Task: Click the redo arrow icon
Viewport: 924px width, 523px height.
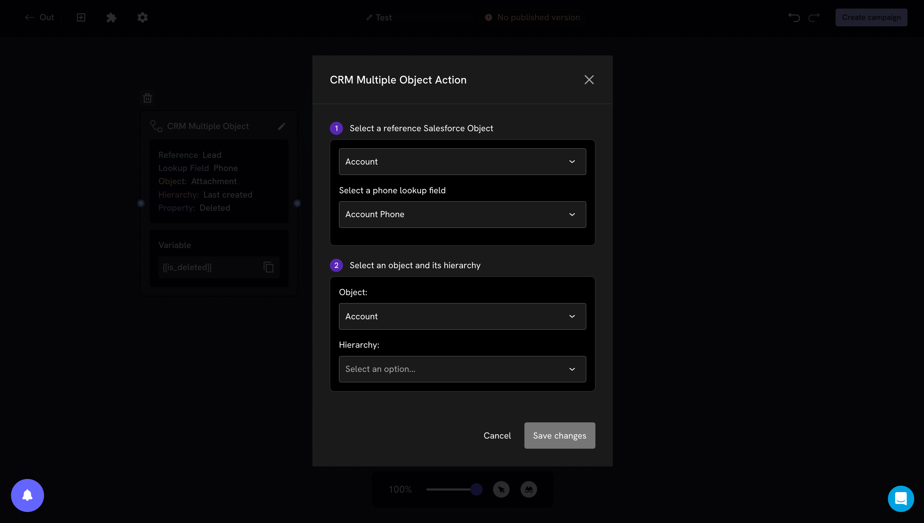Action: (814, 17)
